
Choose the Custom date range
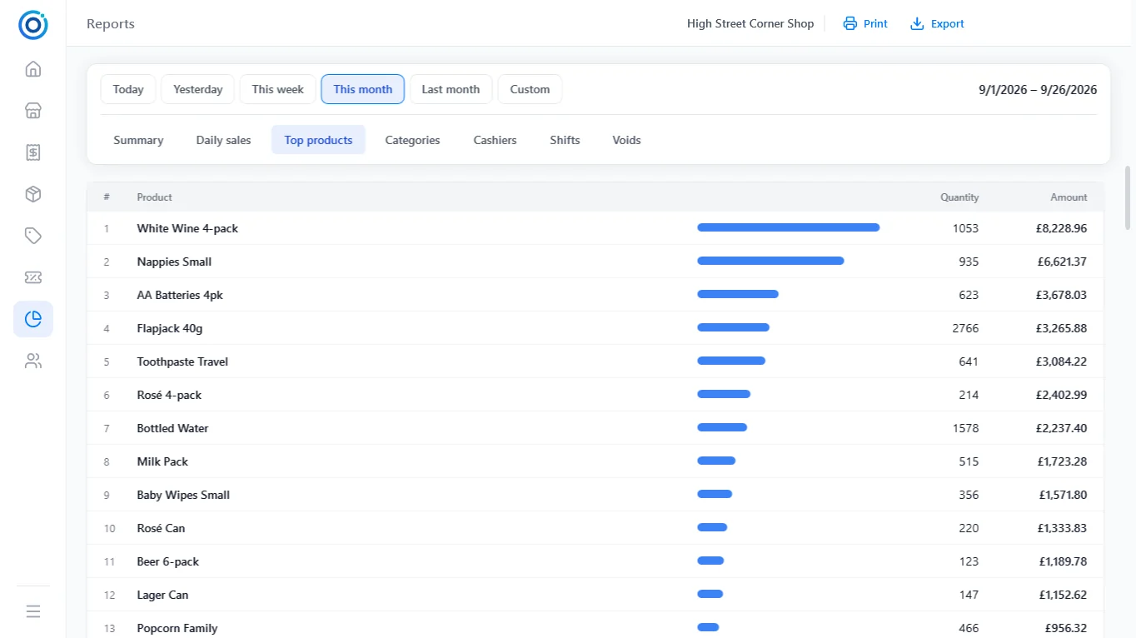point(530,89)
